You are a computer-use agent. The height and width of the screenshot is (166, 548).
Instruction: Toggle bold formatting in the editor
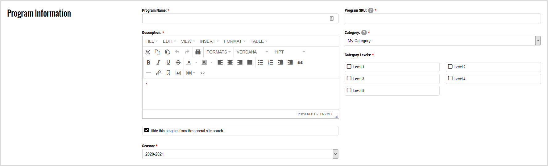[148, 62]
